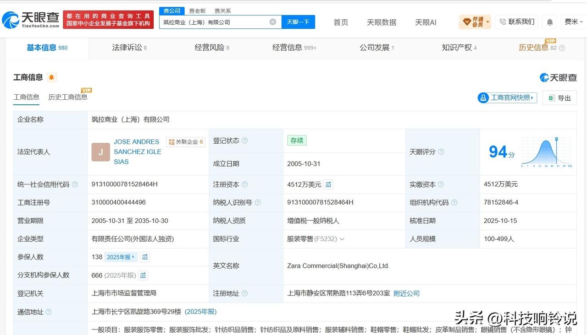Open the 费米 user account dropdown
This screenshot has height=335, width=587.
574,22
